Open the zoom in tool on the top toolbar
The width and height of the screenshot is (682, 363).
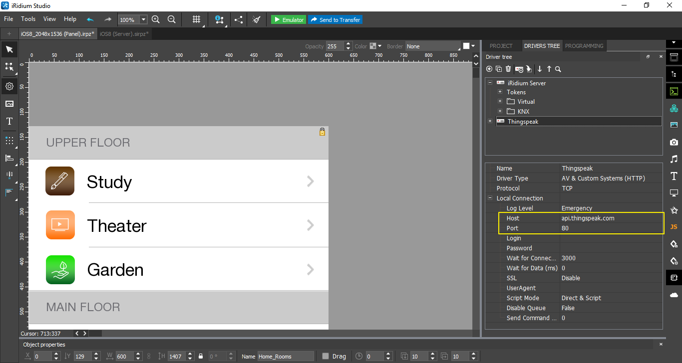coord(156,19)
